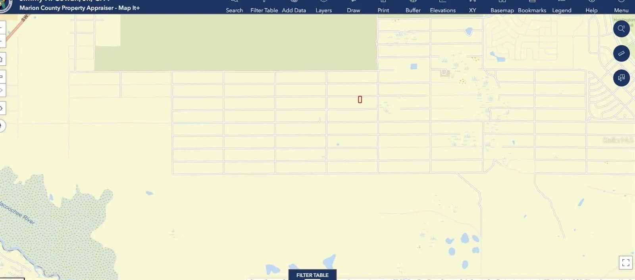Open the Bookmarks list
The height and width of the screenshot is (280, 635).
532,7
